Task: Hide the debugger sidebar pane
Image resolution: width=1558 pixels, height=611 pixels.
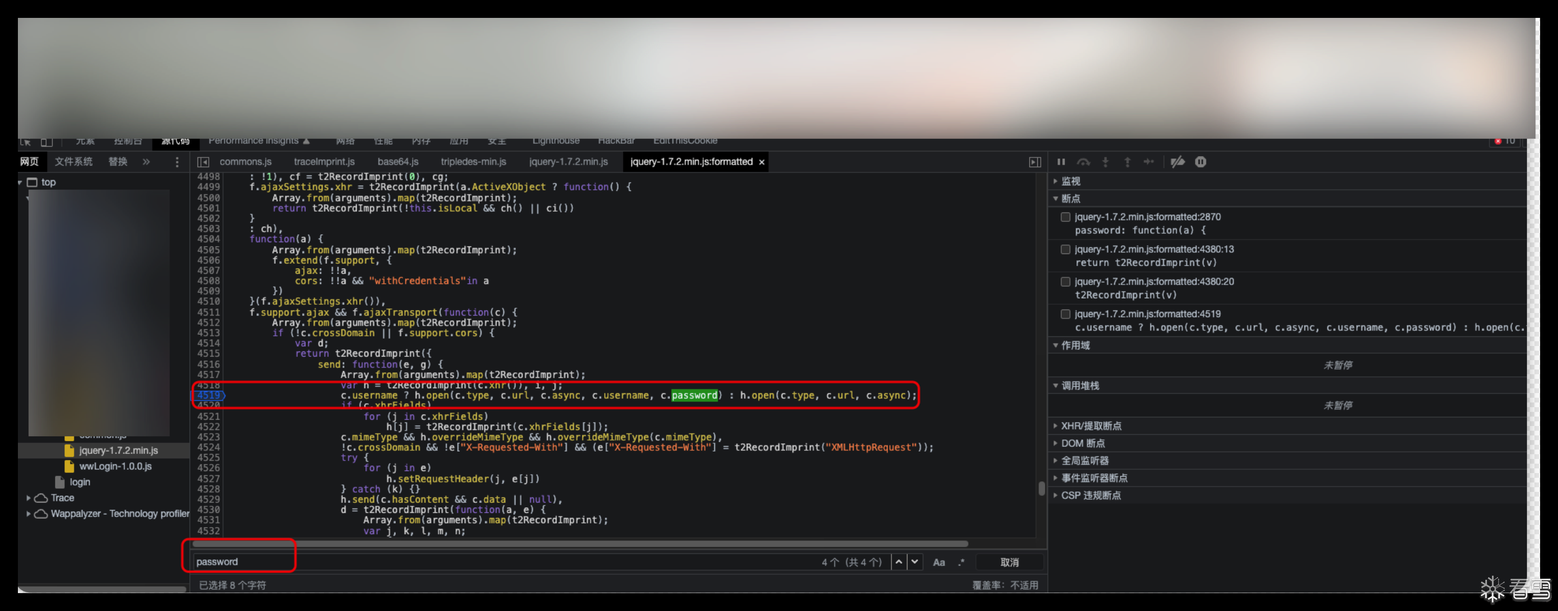Action: [1035, 162]
